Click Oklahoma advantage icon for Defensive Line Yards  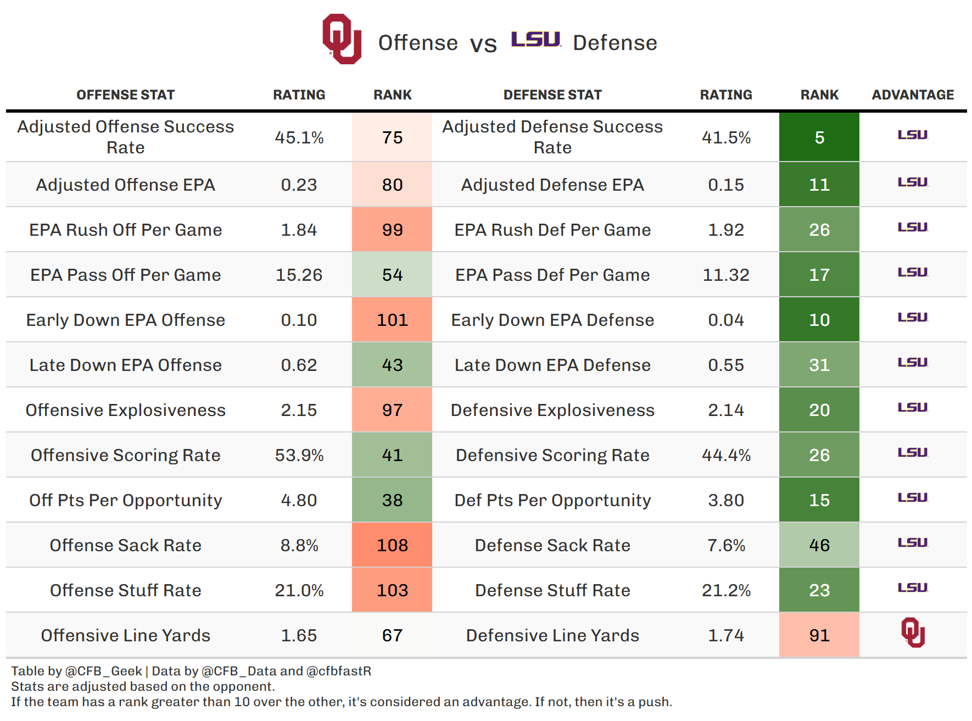[913, 633]
